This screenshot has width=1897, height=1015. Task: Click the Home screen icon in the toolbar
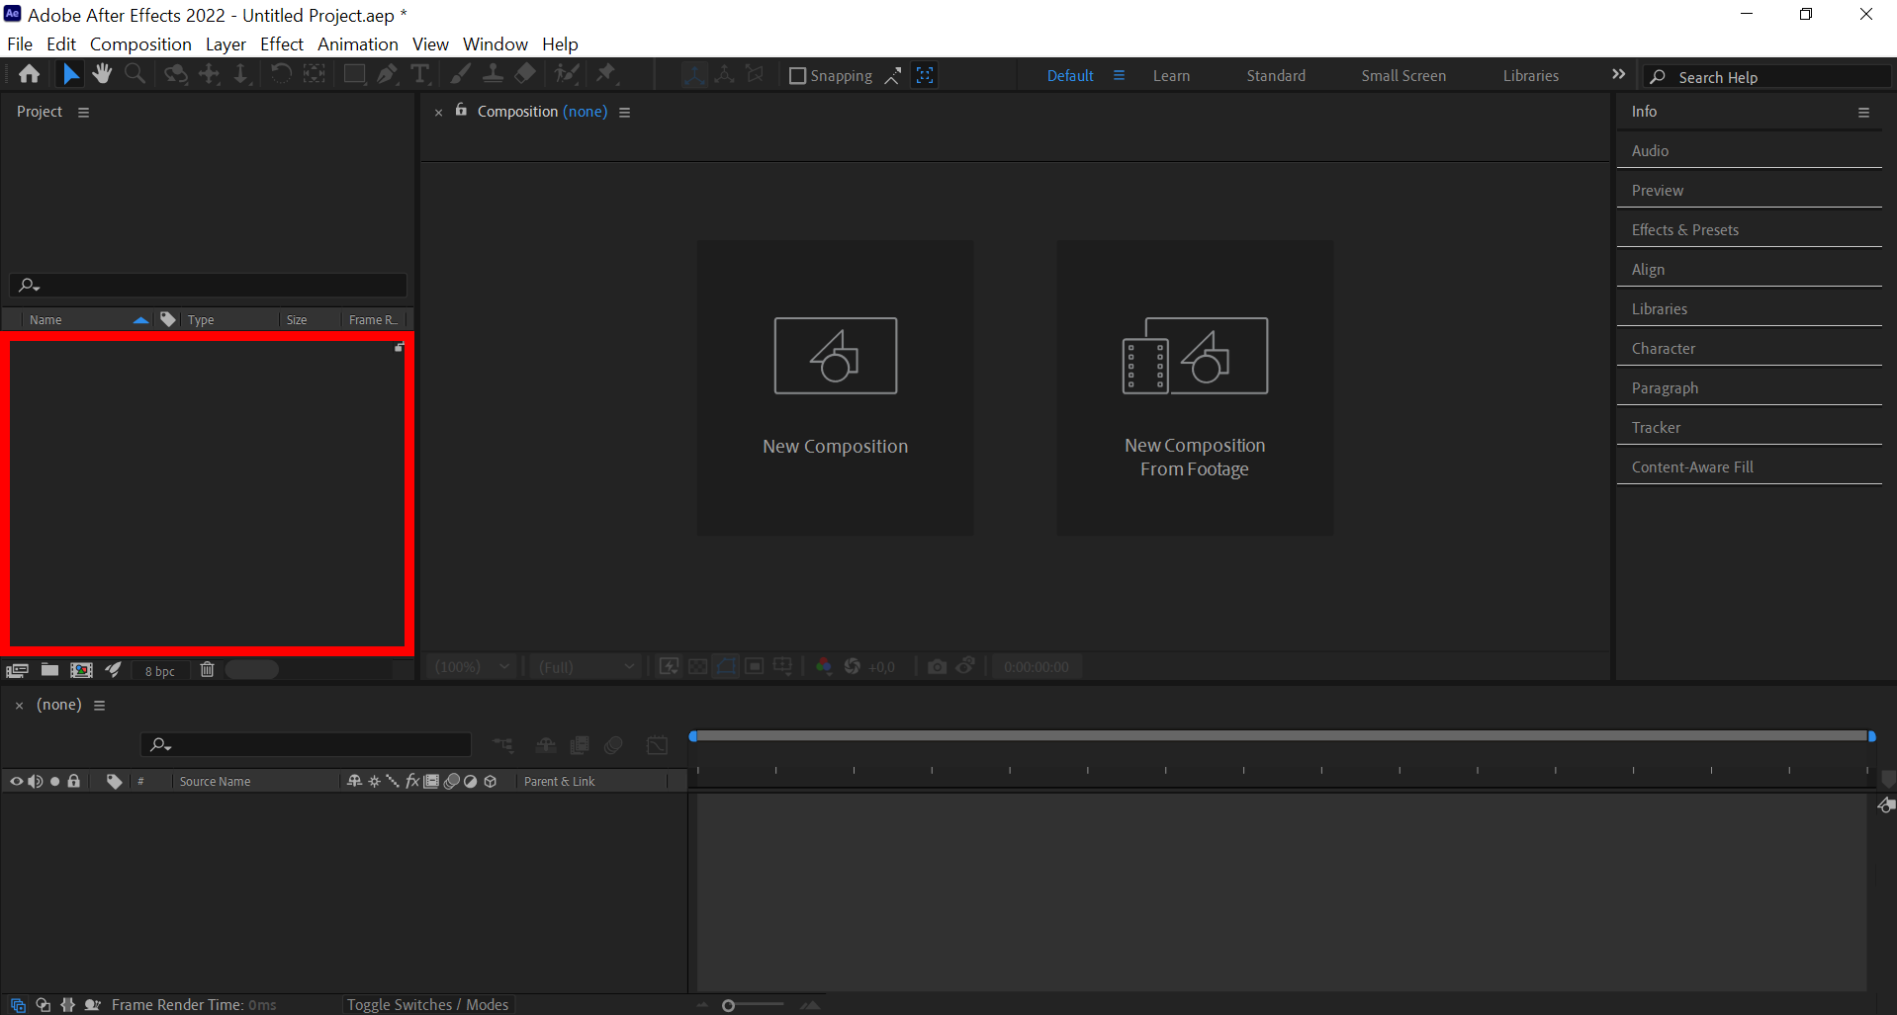(29, 73)
